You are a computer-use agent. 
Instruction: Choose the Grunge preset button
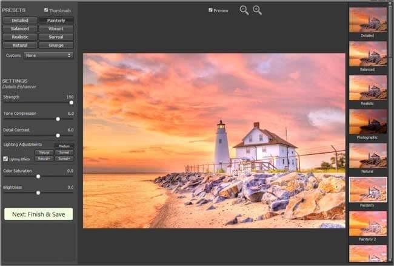[56, 45]
